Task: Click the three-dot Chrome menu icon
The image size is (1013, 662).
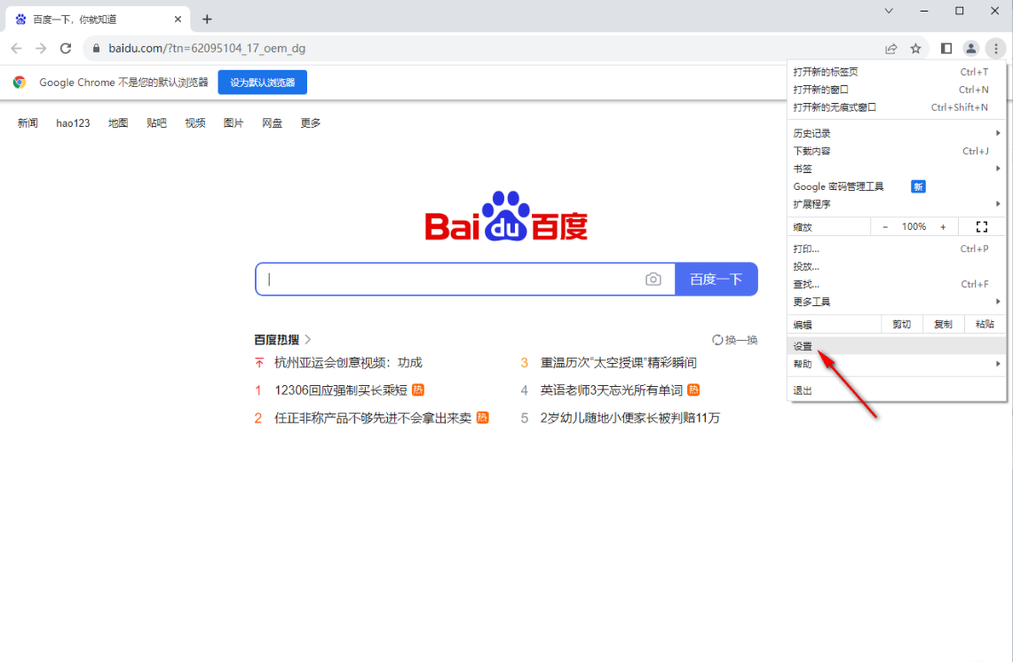Action: [995, 49]
